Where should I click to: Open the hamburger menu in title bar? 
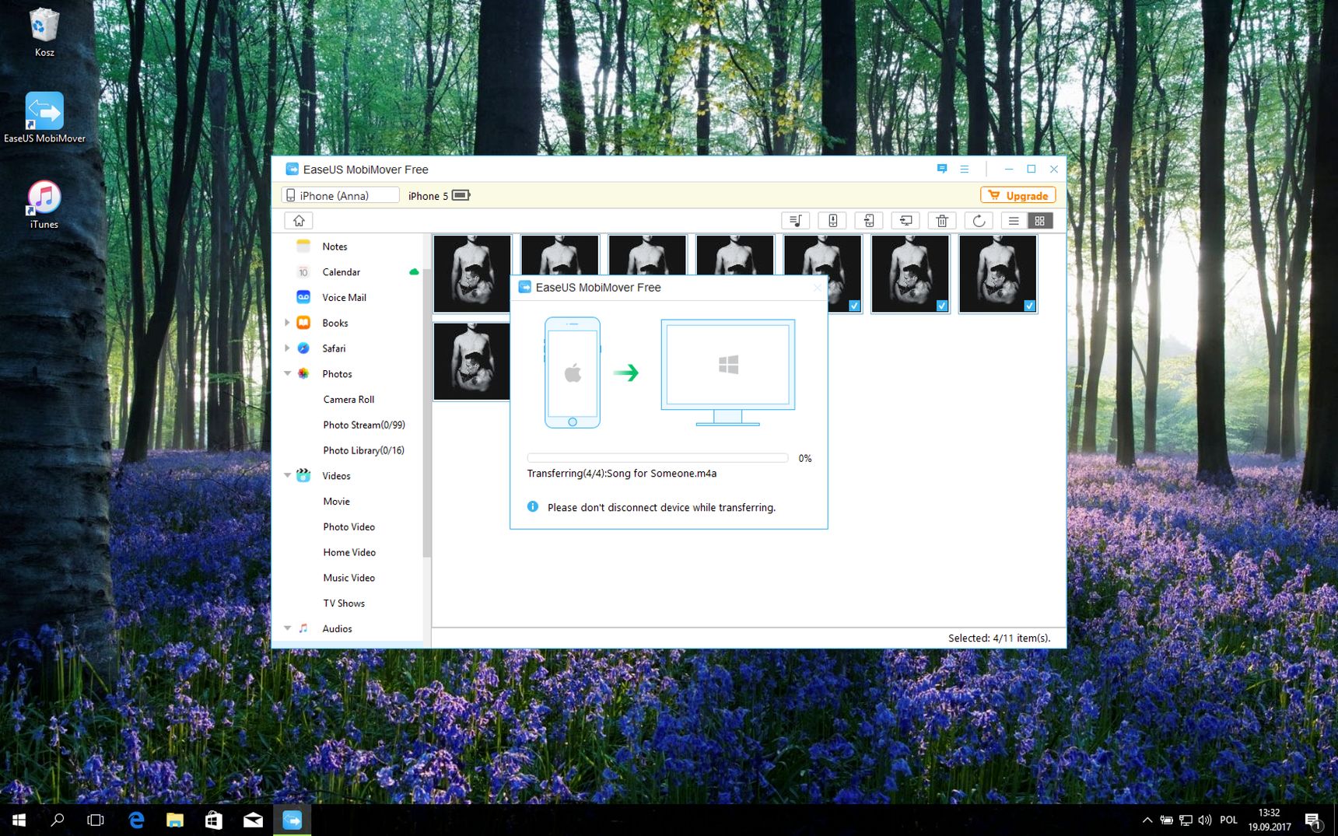965,169
